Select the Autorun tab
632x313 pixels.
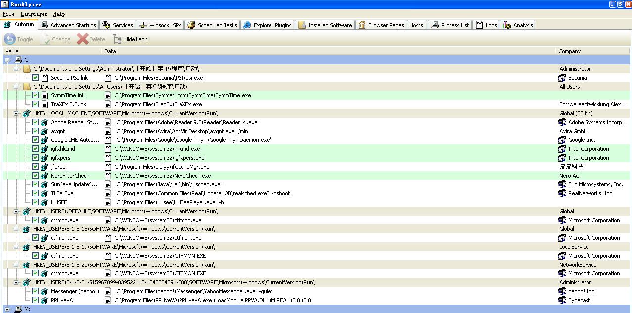click(x=19, y=24)
